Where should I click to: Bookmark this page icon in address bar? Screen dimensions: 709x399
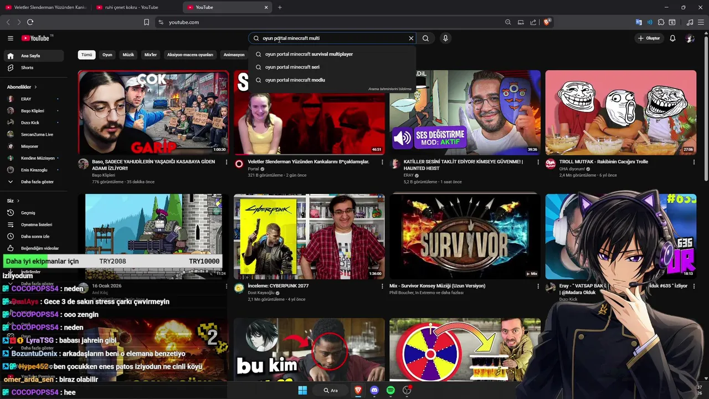tap(146, 22)
